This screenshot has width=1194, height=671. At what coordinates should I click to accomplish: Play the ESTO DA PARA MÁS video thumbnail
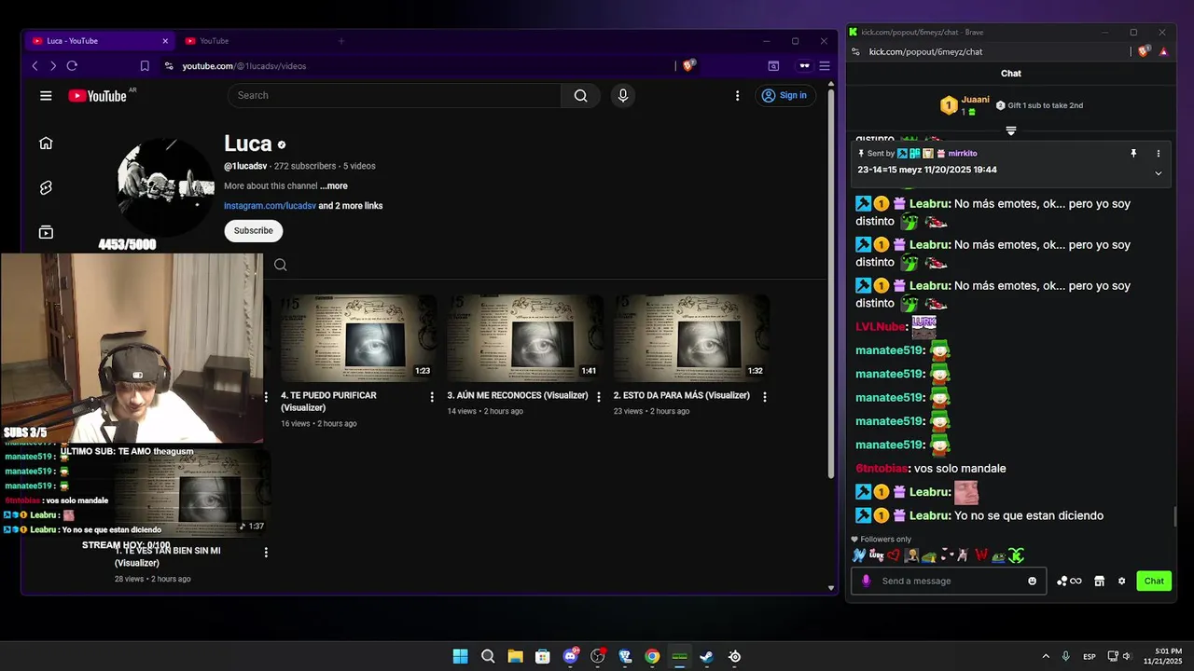(x=692, y=338)
